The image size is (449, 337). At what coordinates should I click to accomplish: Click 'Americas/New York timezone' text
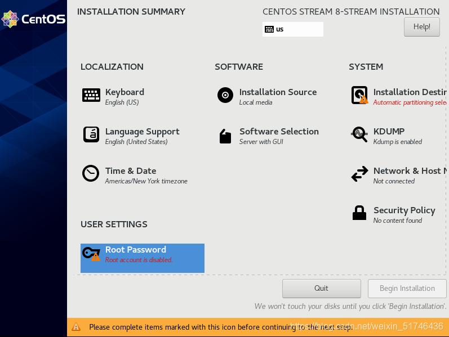coord(146,181)
